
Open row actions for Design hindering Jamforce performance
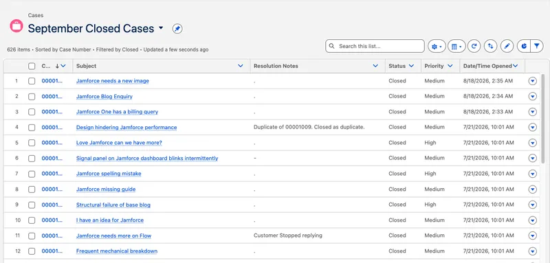click(532, 128)
